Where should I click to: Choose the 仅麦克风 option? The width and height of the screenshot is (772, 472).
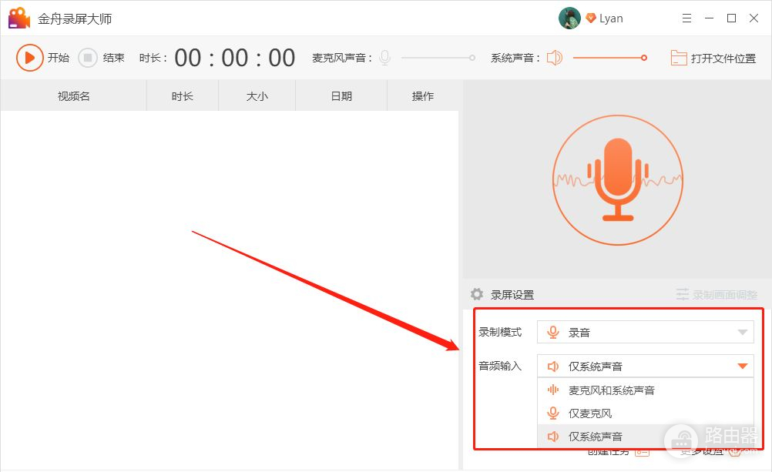pyautogui.click(x=589, y=413)
